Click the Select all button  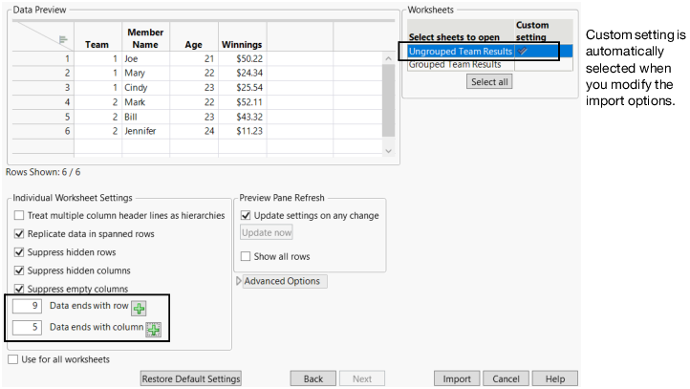click(x=489, y=82)
